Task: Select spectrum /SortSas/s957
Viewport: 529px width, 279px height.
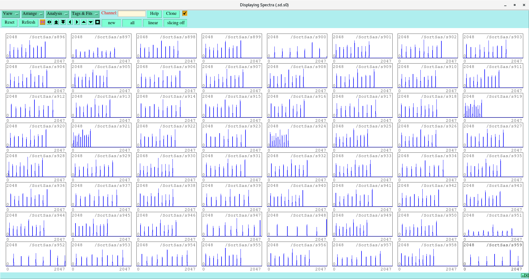Action: point(362,254)
